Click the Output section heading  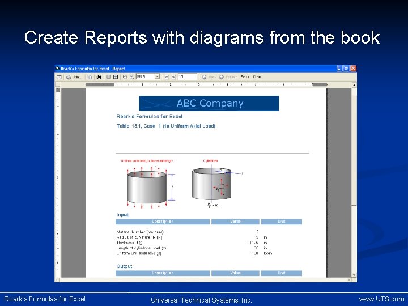click(124, 266)
